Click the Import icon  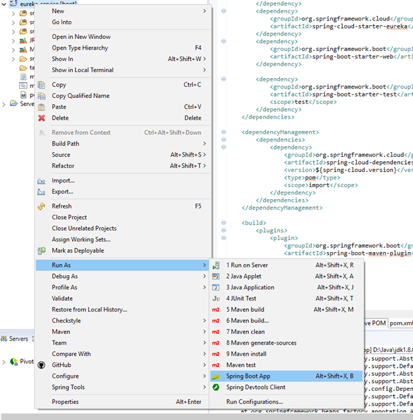point(41,181)
